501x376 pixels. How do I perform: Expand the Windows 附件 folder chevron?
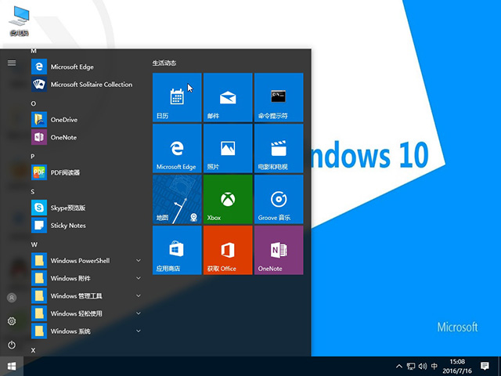click(x=138, y=278)
